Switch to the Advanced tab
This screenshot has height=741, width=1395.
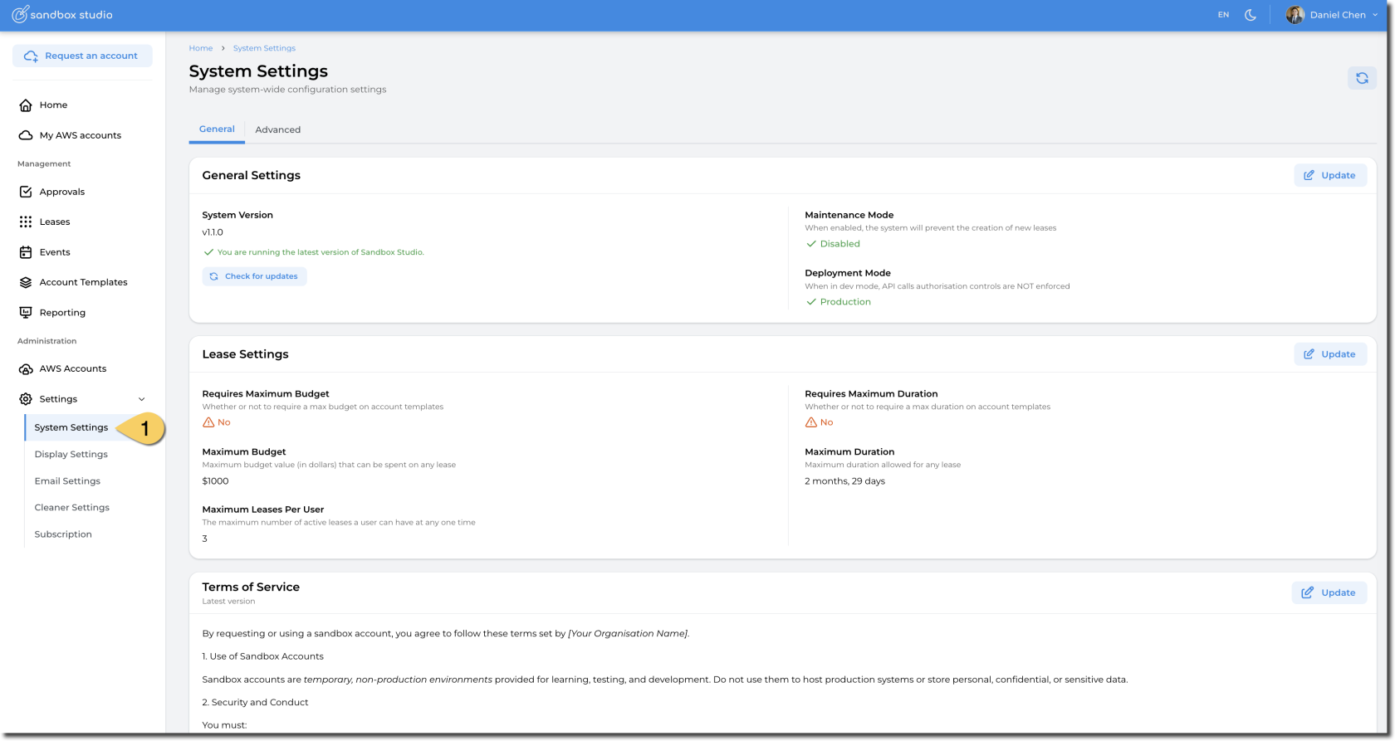(x=277, y=130)
